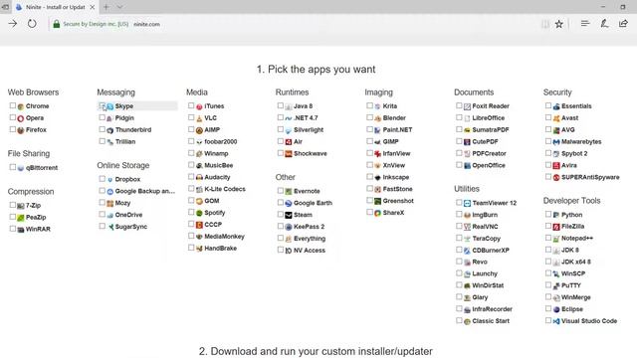Click the Firefox logo icon
This screenshot has width=637, height=358.
click(x=21, y=130)
